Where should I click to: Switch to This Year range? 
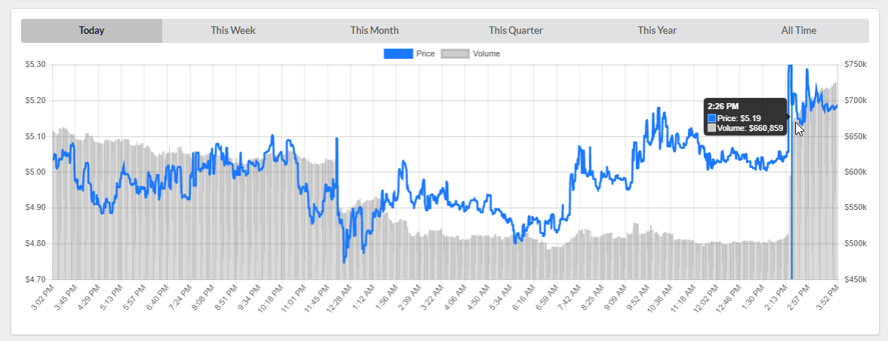pyautogui.click(x=657, y=31)
